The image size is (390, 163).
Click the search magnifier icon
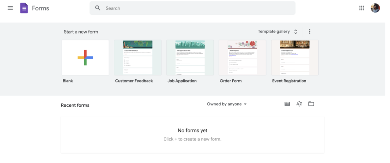[98, 8]
